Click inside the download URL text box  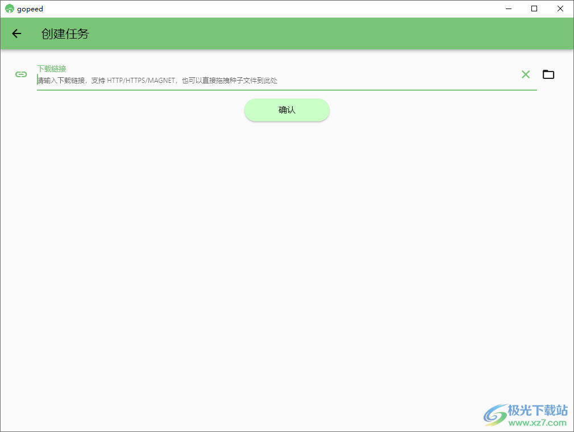[227, 80]
